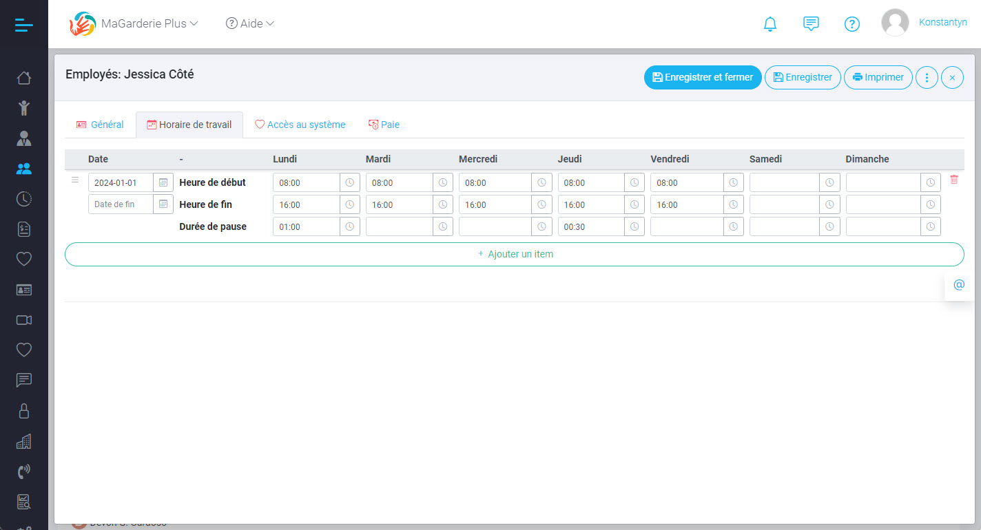981x530 pixels.
Task: Click the video camera icon in sidebar
Action: point(23,319)
